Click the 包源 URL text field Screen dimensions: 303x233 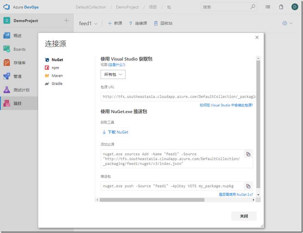click(x=178, y=96)
